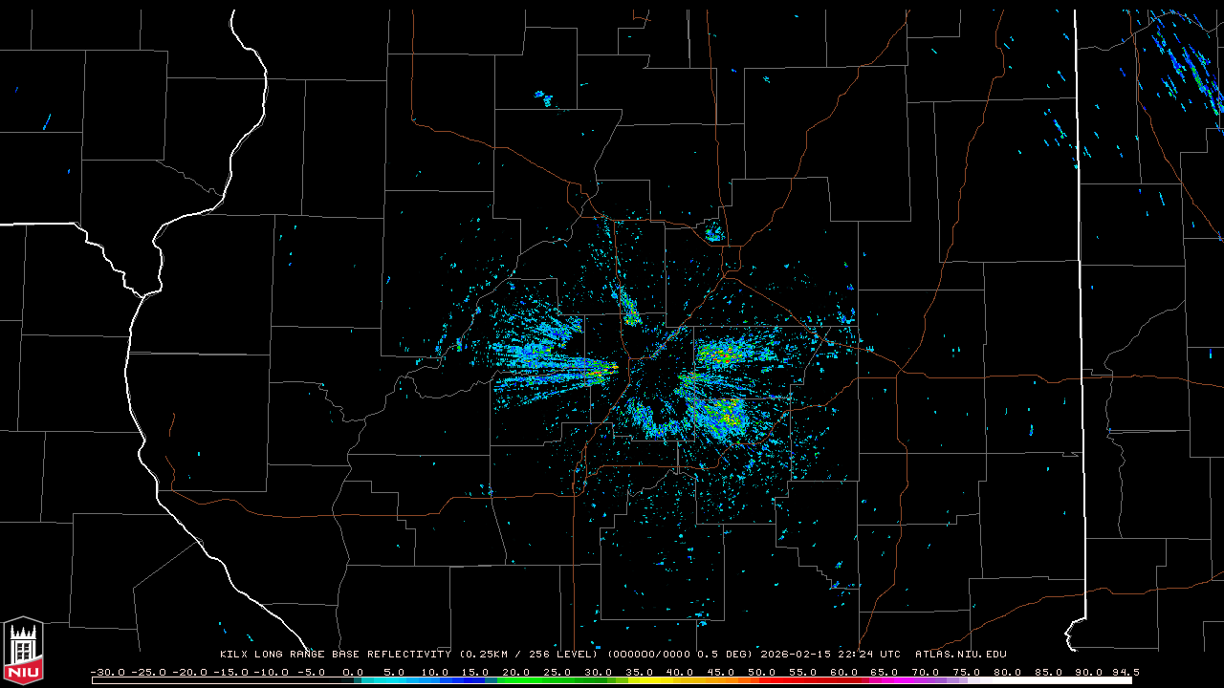Click the ATLAS.NIU.EDU text in caption
Viewport: 1224px width, 688px height.
[x=961, y=655]
